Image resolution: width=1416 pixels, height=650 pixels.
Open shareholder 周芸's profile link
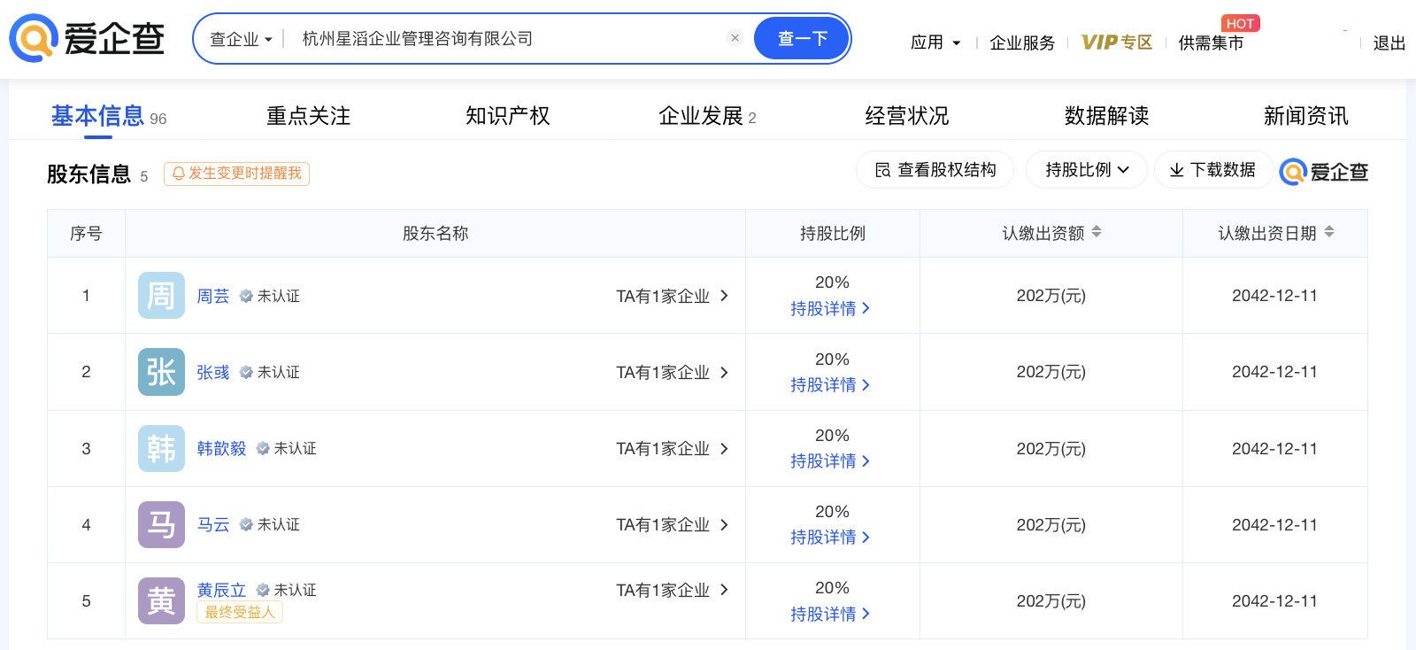point(212,296)
